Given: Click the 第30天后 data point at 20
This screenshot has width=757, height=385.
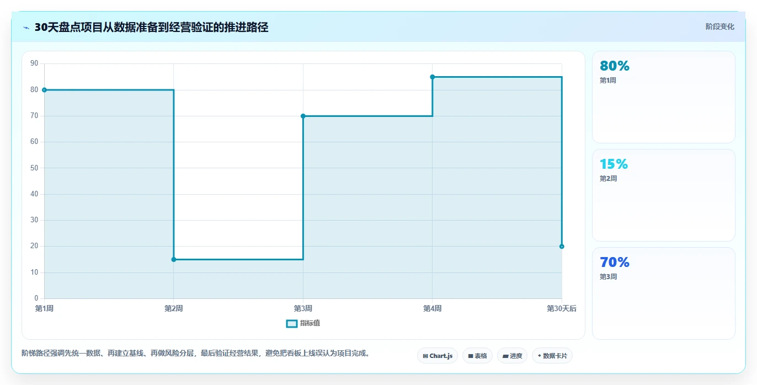Looking at the screenshot, I should coord(562,247).
